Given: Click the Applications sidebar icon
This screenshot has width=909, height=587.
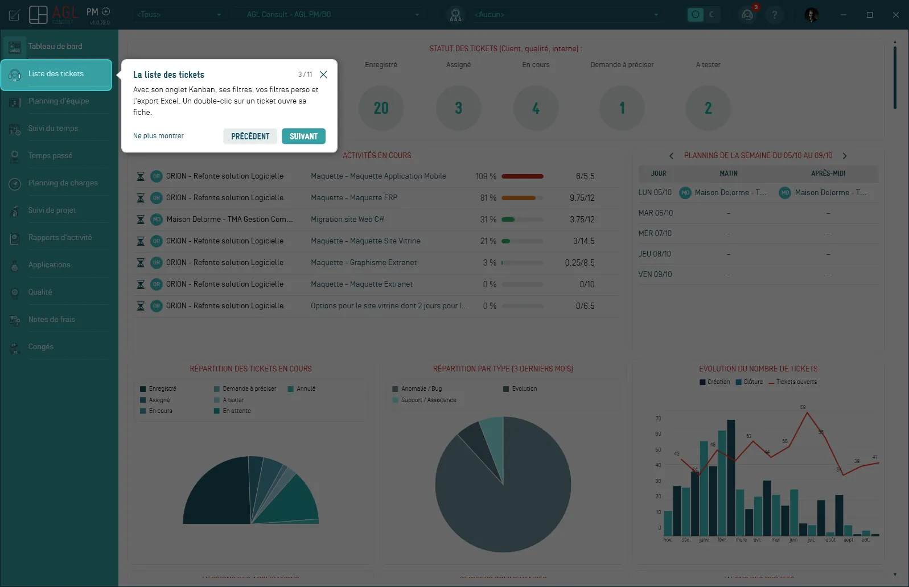Looking at the screenshot, I should (x=15, y=266).
